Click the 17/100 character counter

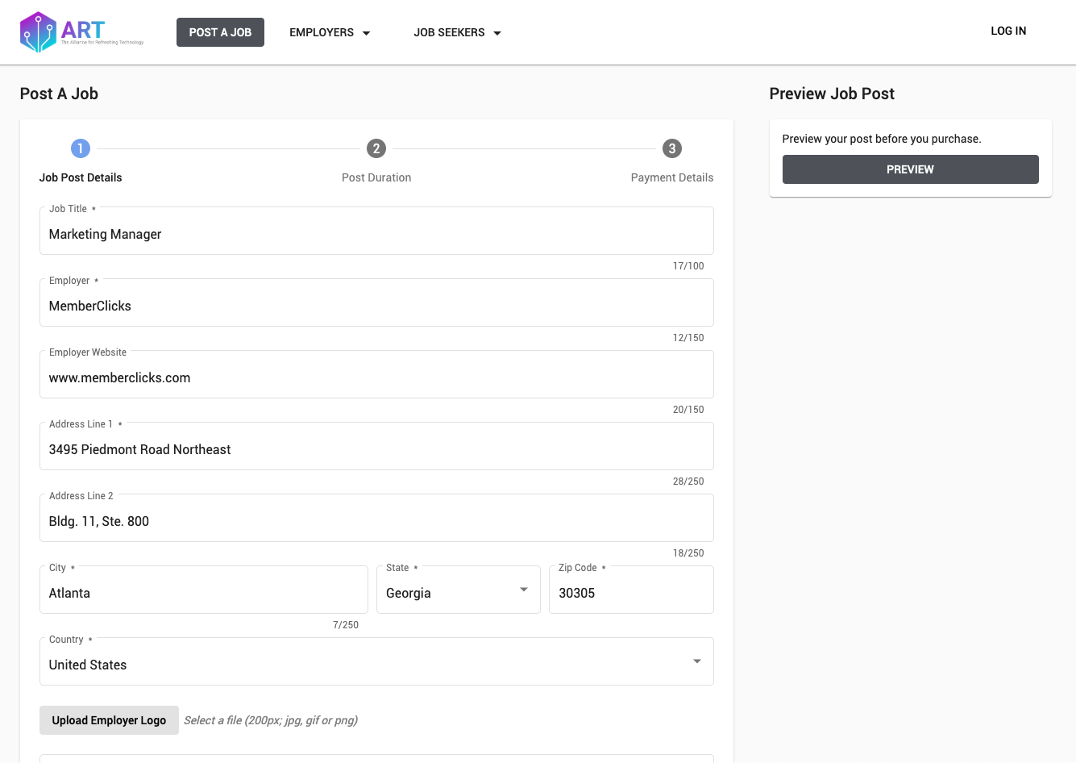(x=688, y=266)
